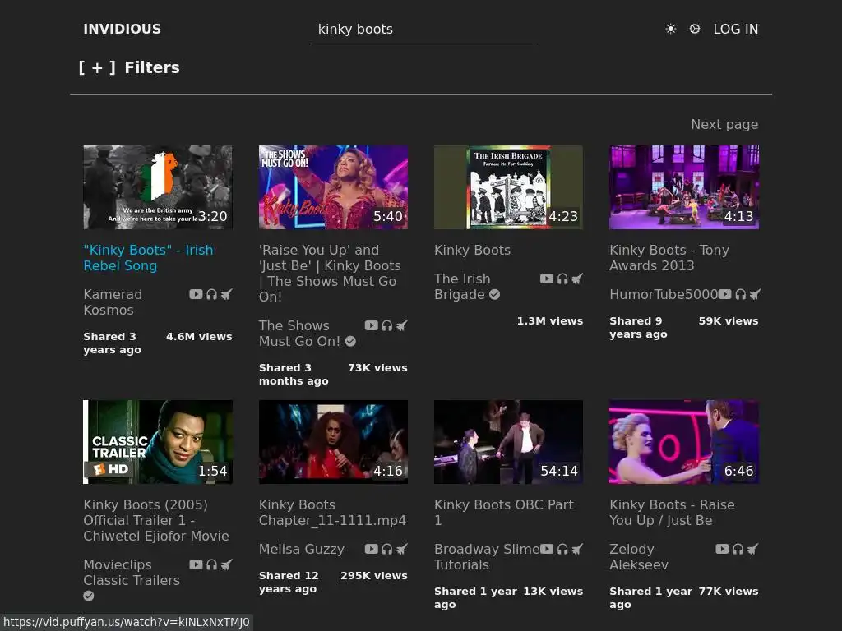Audio mode headphones icon for Broadway Slime video
The width and height of the screenshot is (842, 631).
562,549
